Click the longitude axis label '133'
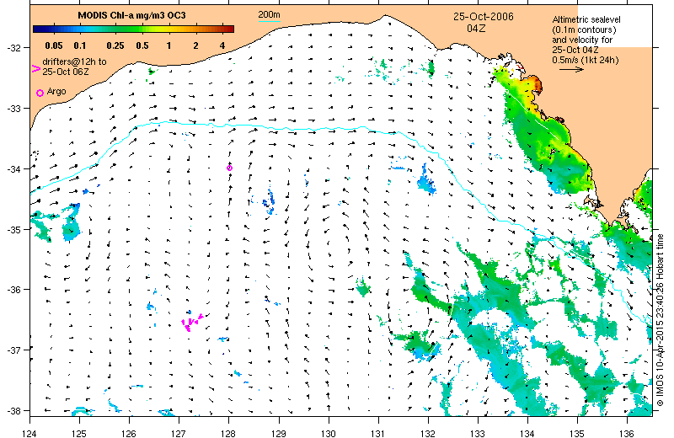The width and height of the screenshot is (674, 438). point(478,433)
